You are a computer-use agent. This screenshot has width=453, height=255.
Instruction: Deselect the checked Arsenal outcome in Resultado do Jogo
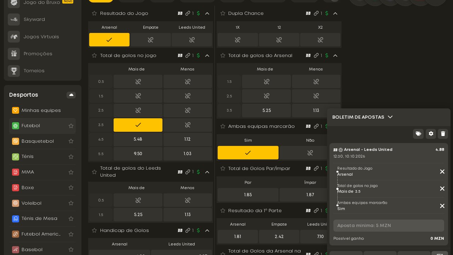(x=109, y=40)
